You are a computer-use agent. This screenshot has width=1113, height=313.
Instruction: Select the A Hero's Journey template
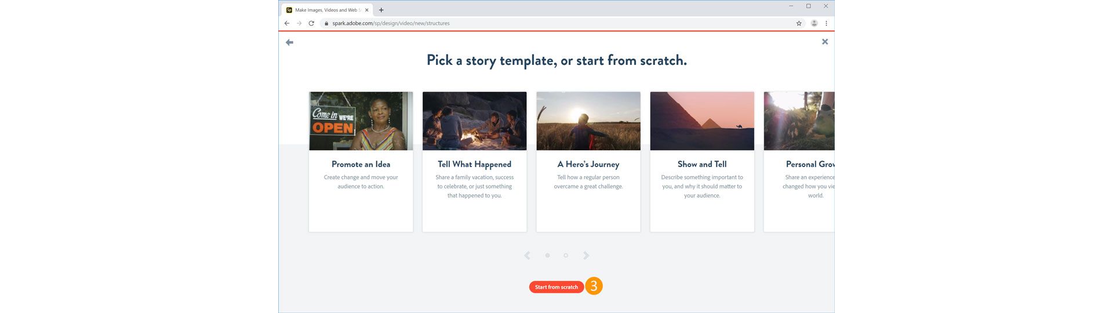588,162
